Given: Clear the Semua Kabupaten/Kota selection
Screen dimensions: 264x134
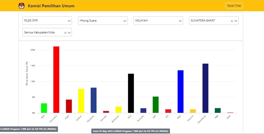Looking at the screenshot, I should pos(65,33).
